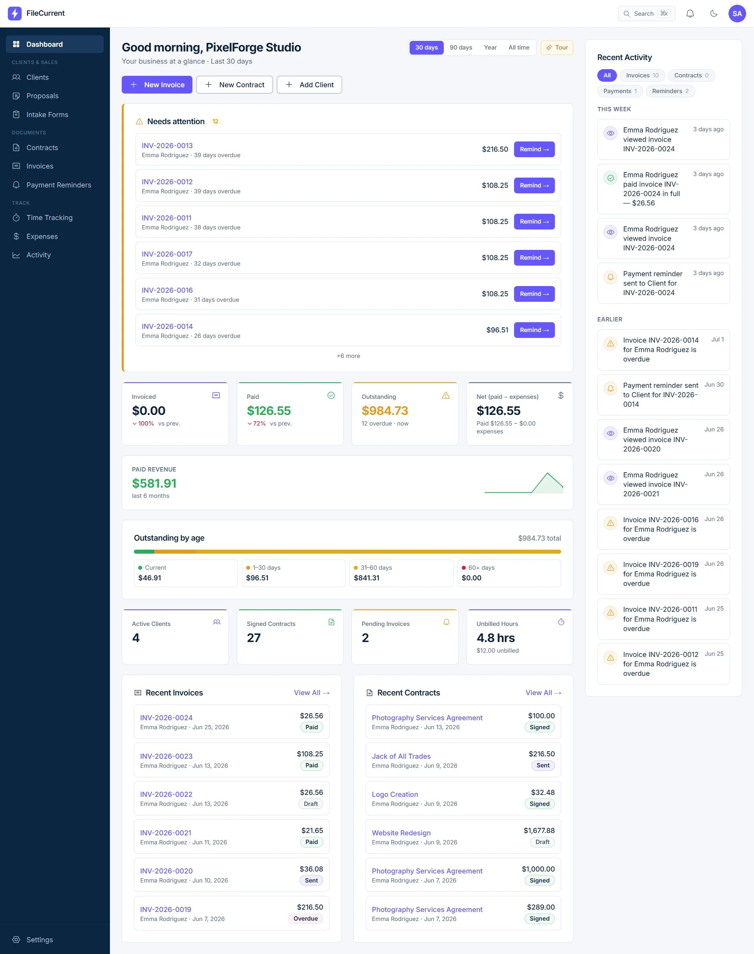This screenshot has width=754, height=954.
Task: Expand the +6 more overdue items
Action: [348, 356]
